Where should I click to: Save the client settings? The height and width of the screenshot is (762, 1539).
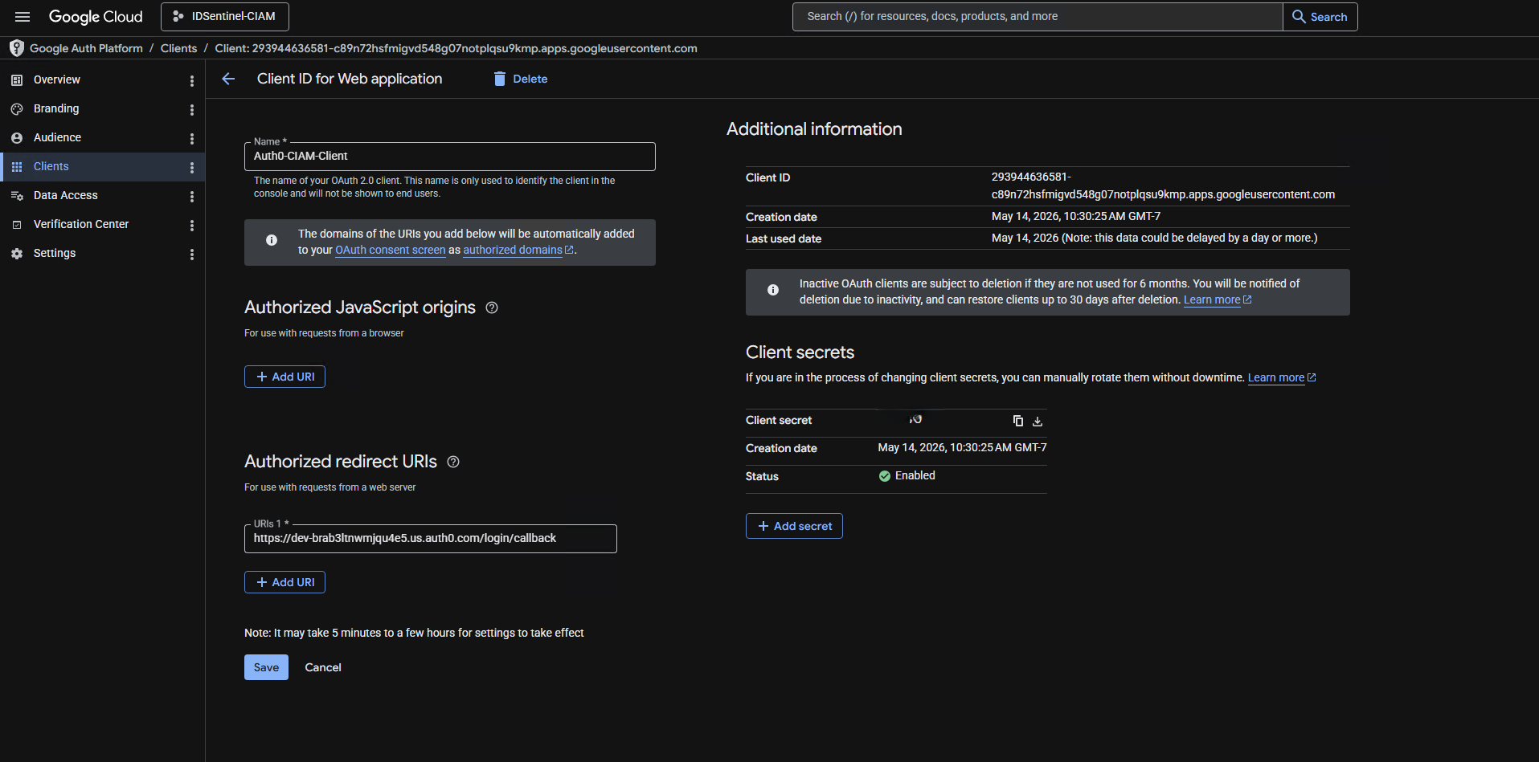[x=266, y=667]
